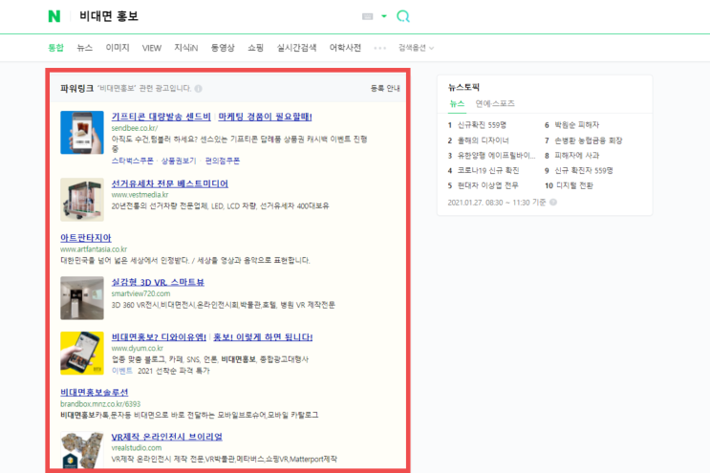The height and width of the screenshot is (473, 710).
Task: Click the yellow dyum phone thumbnail
Action: pyautogui.click(x=82, y=353)
